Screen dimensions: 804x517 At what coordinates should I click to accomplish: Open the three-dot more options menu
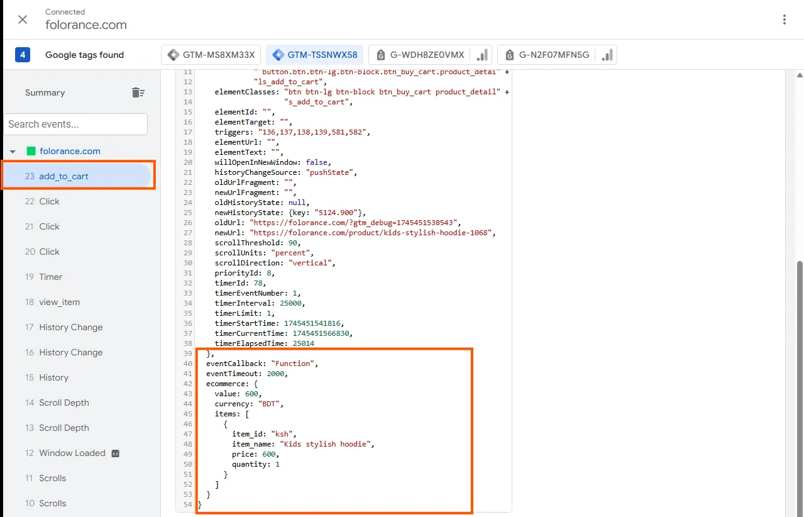pyautogui.click(x=785, y=19)
